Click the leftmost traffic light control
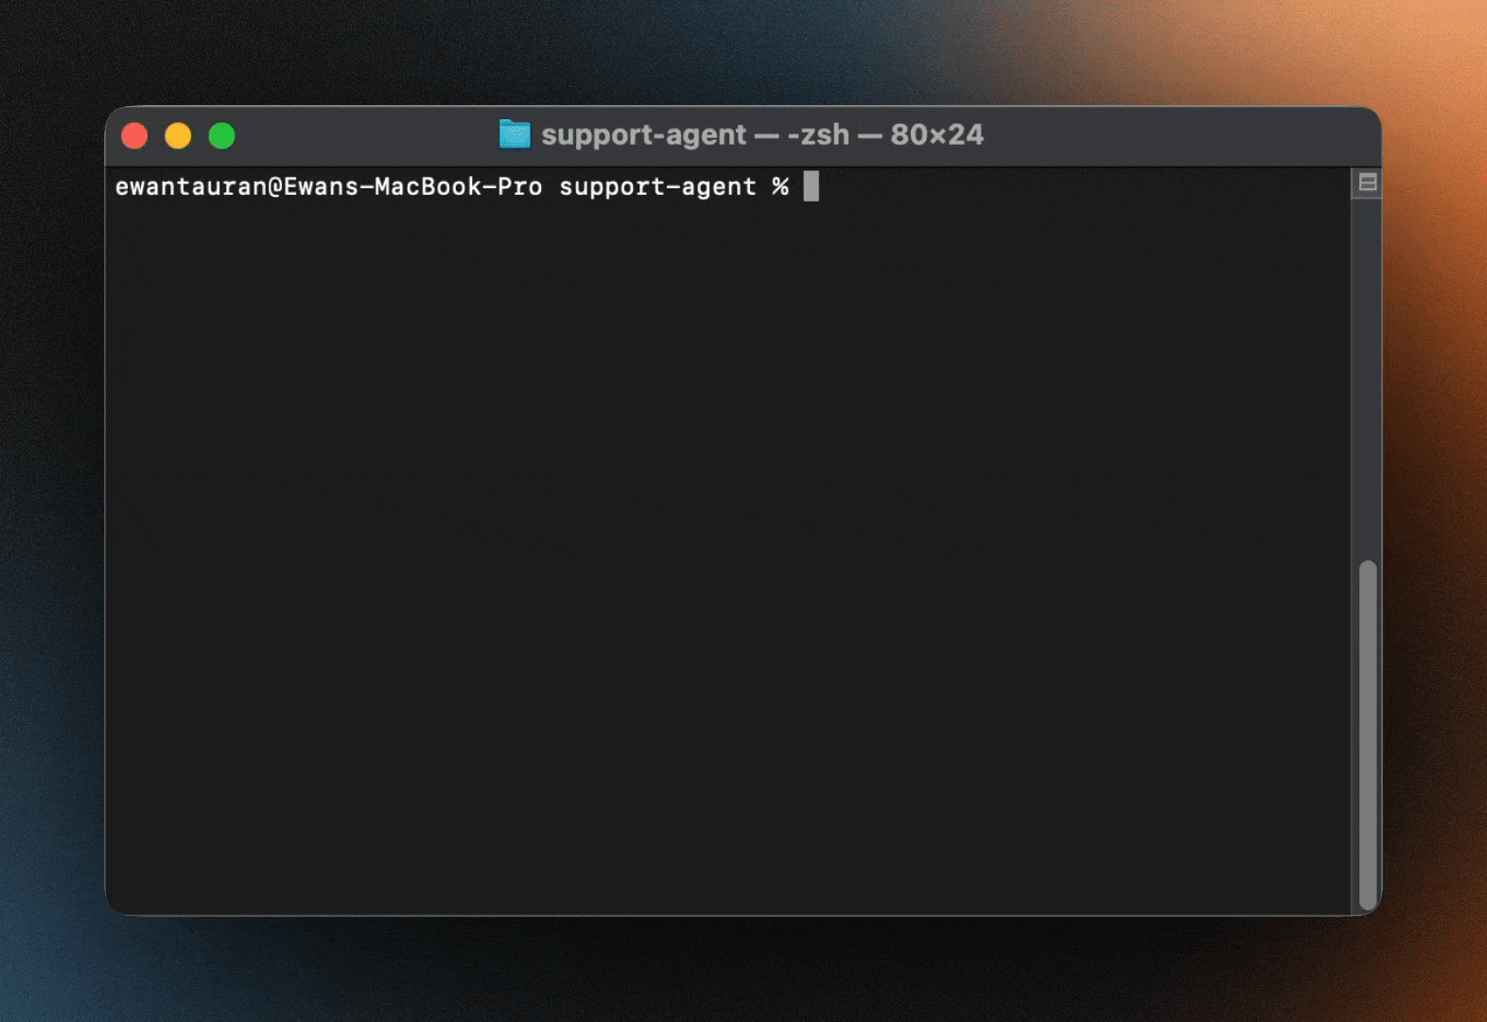1487x1022 pixels. 135,135
